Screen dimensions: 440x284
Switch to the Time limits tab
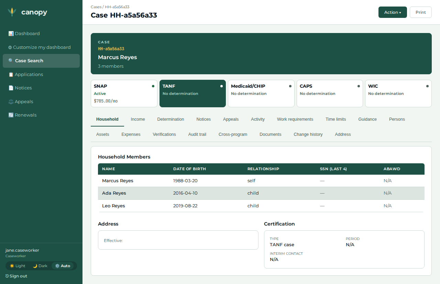tap(336, 119)
